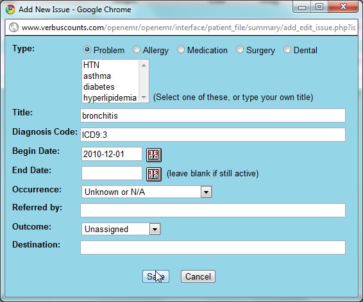
Task: Open Begin Date calendar picker icon
Action: tap(154, 155)
